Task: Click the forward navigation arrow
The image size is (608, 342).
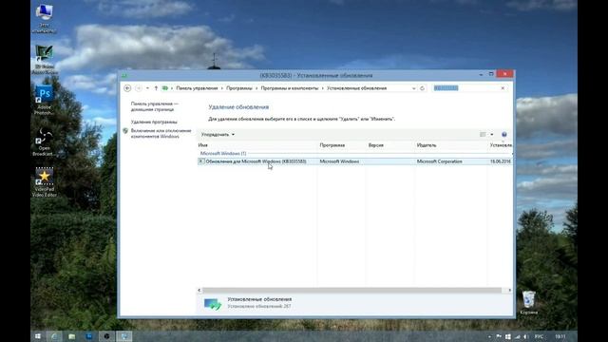Action: click(139, 88)
